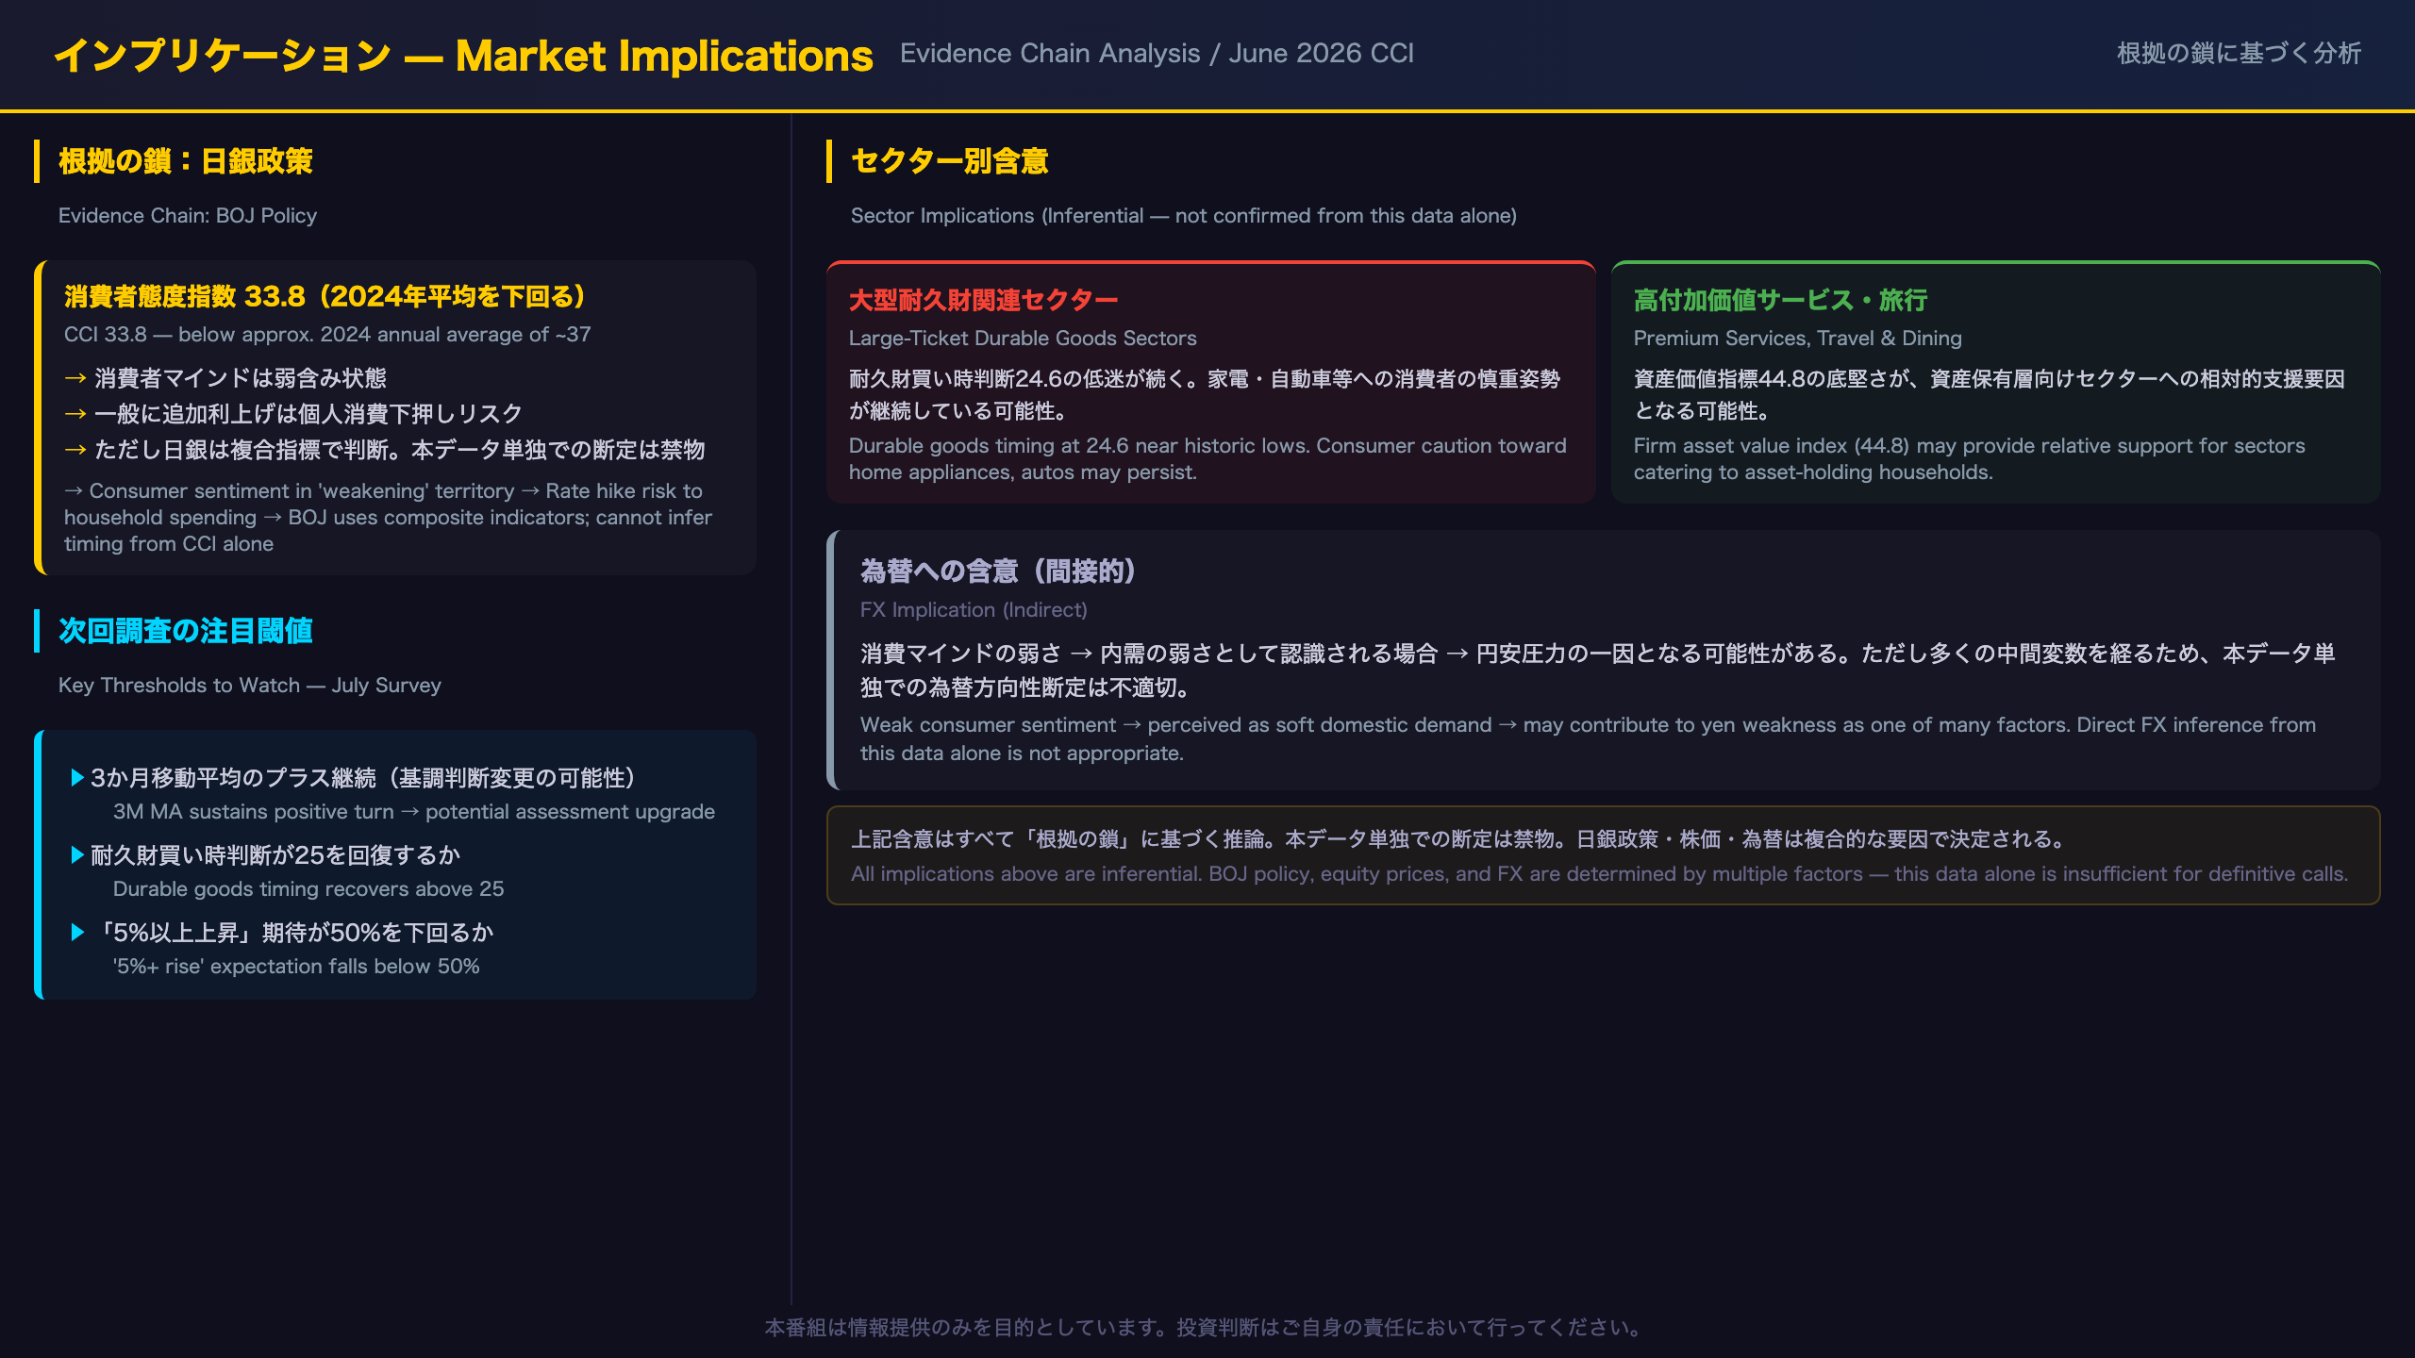Click 'Large-Ticket Durable Goods Sectors' label

(x=1023, y=339)
